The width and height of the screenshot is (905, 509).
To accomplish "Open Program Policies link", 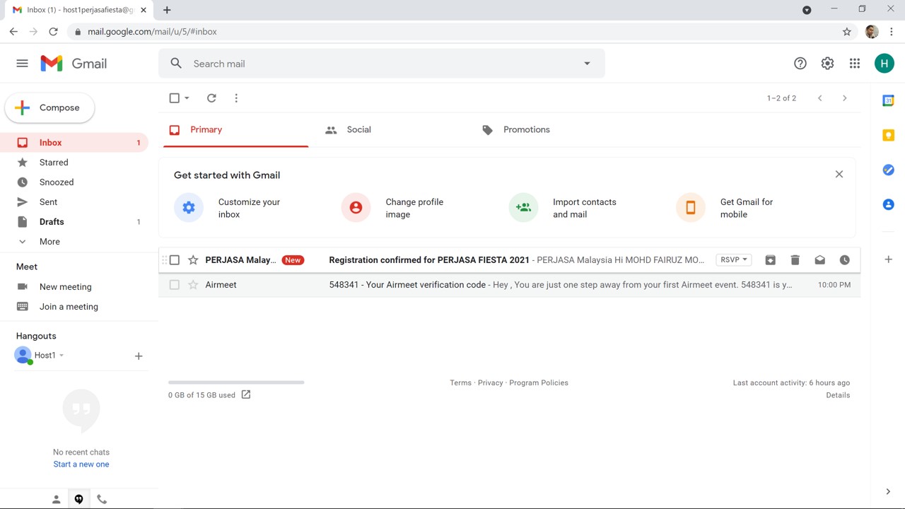I will pyautogui.click(x=539, y=382).
